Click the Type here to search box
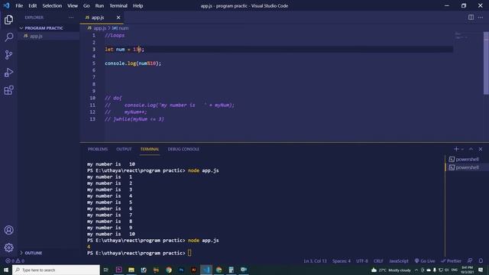Image resolution: width=489 pixels, height=275 pixels. (x=56, y=270)
